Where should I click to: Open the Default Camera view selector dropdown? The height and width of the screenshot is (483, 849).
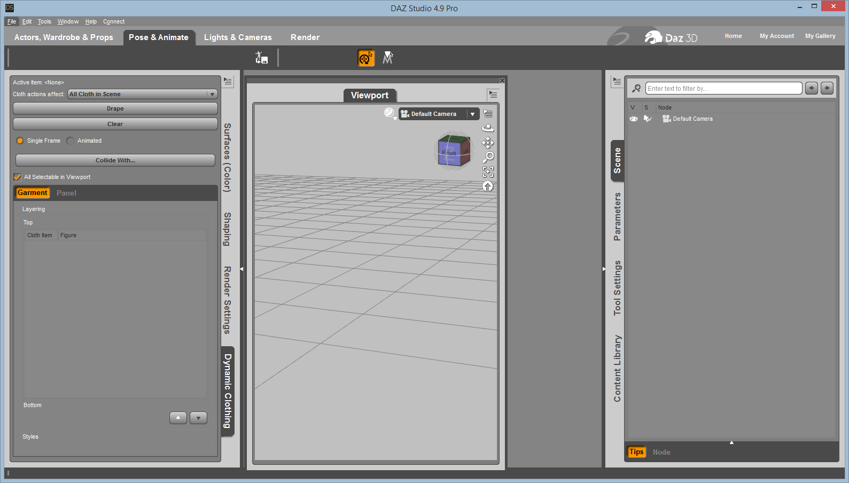439,114
